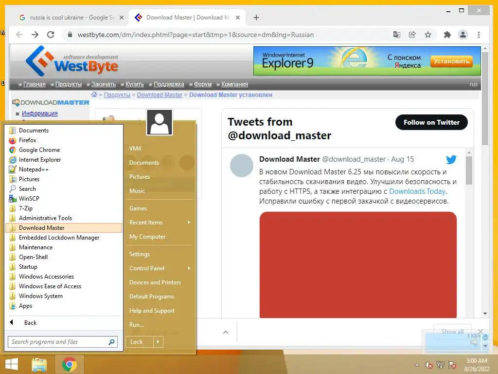Open the Продукты nav link
Image resolution: width=498 pixels, height=374 pixels.
click(68, 84)
